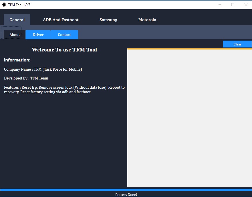
Task: Switch to ADB And Fastboot tab
Action: point(61,20)
